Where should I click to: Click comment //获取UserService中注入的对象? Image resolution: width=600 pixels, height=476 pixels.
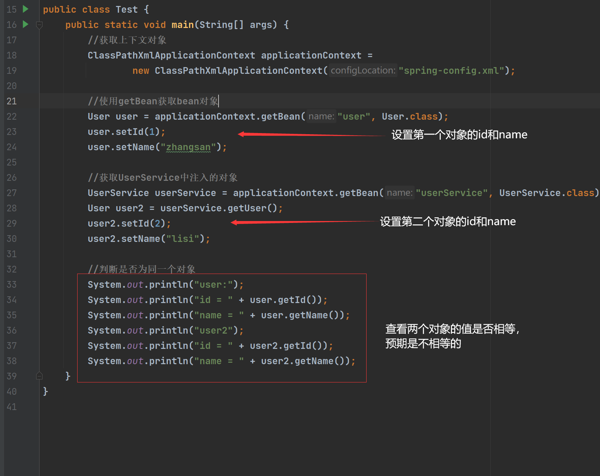tap(163, 177)
